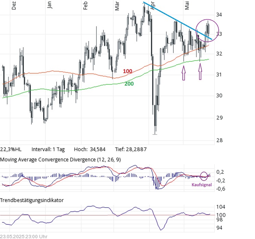Click the Kaufsignal annotation text
Viewport: 255px width, 239px height.
(202, 185)
